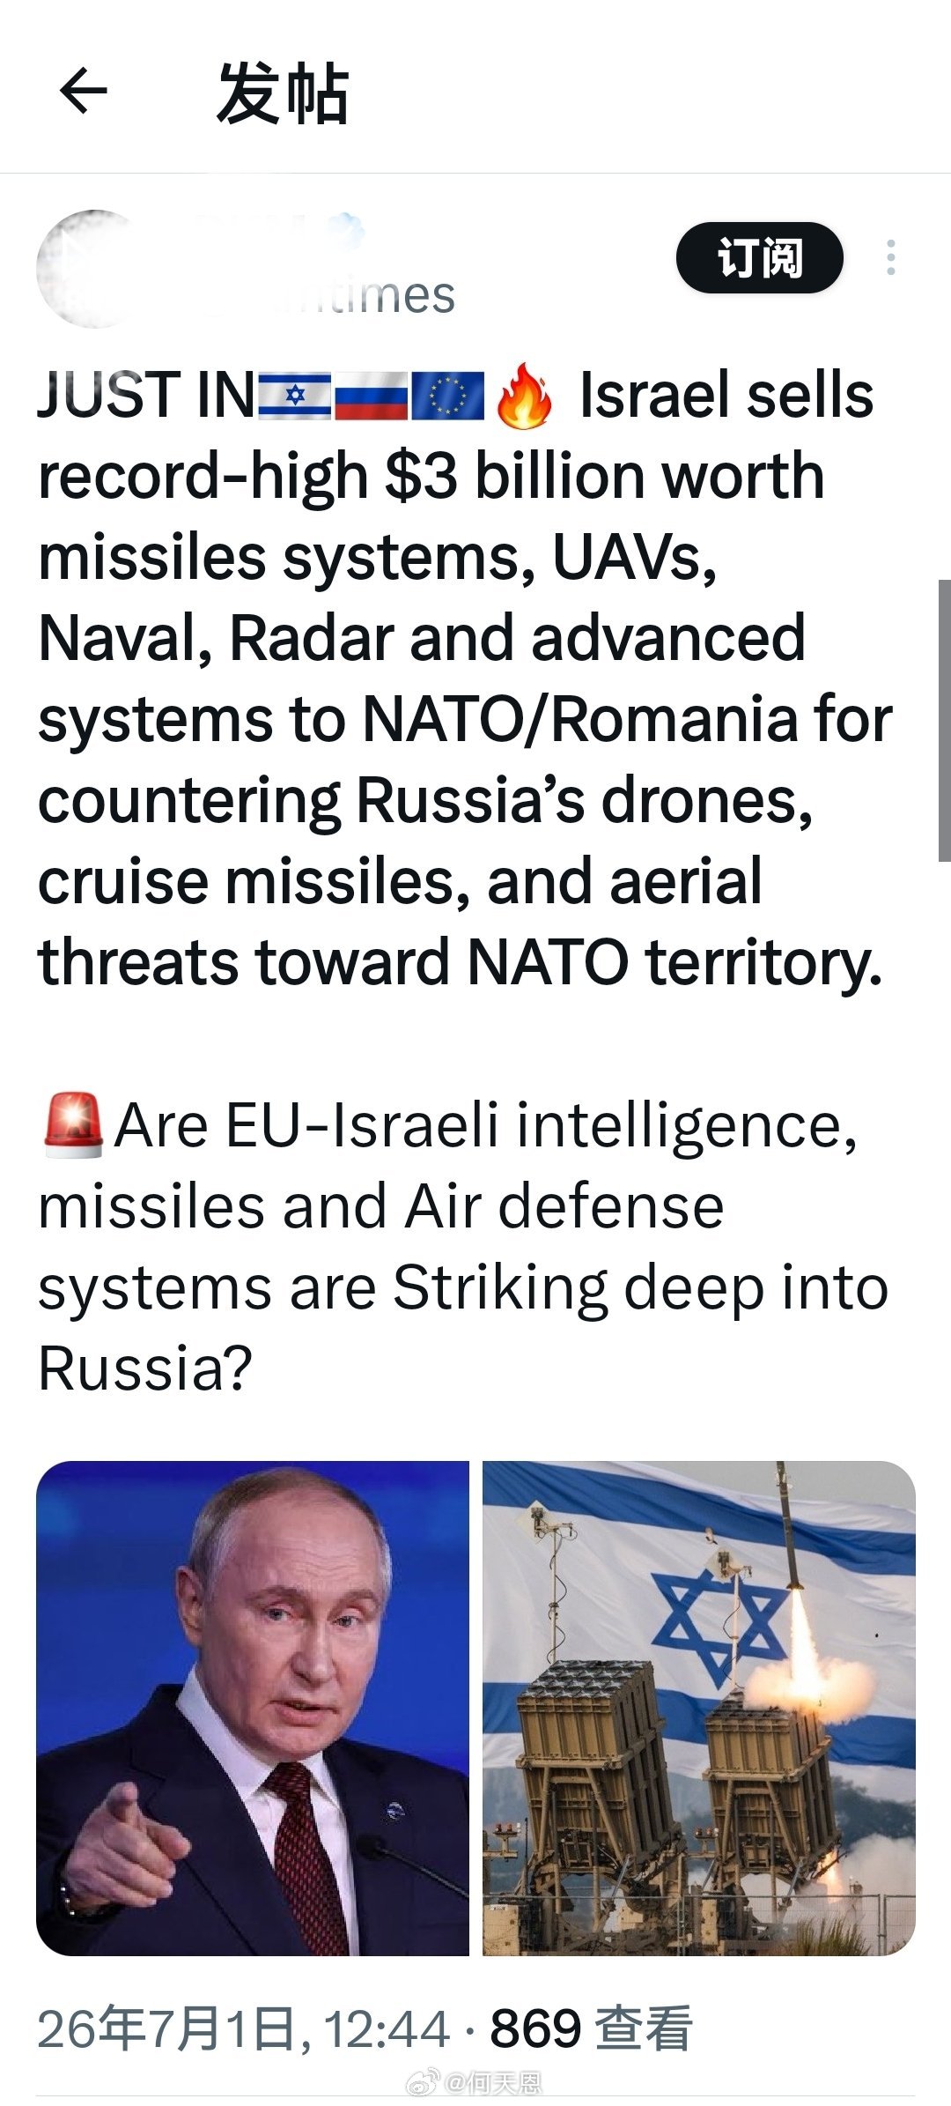Click the fire emoji after the flags
This screenshot has width=951, height=2106.
coord(525,395)
